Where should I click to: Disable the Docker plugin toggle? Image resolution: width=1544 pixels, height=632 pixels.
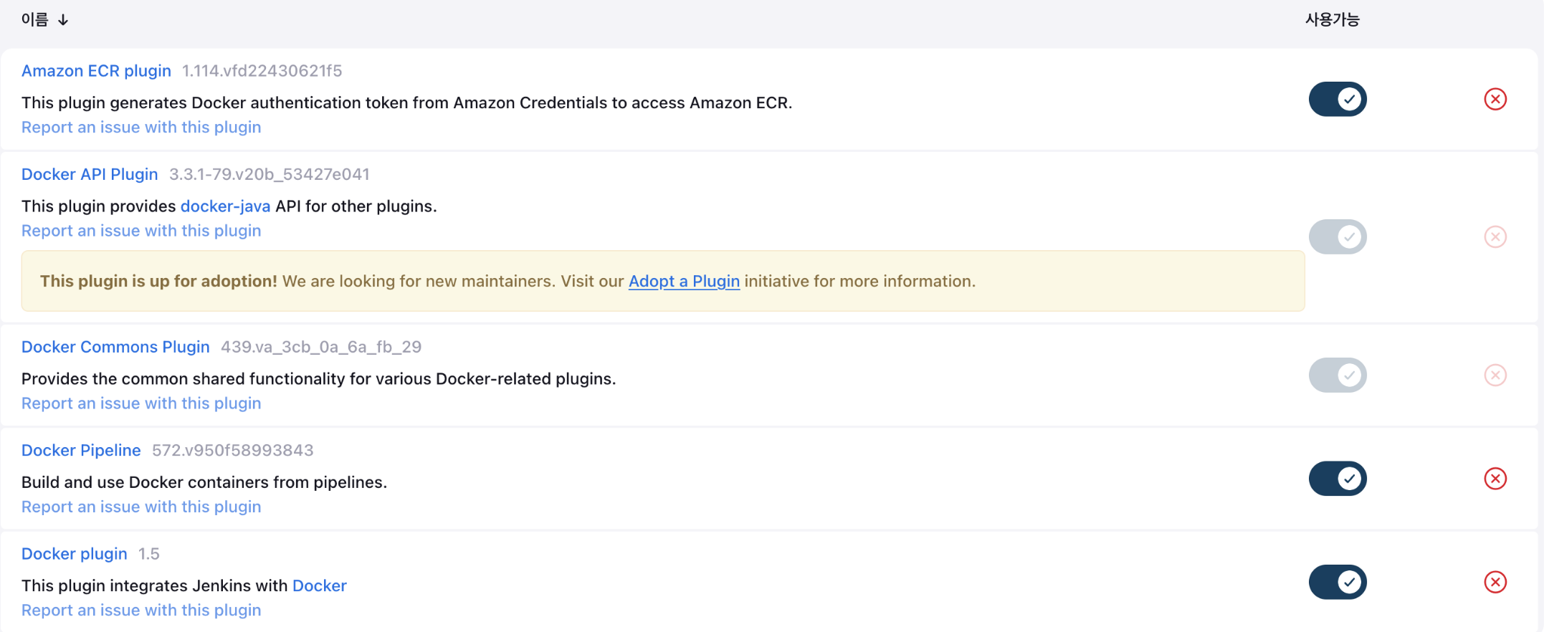[x=1337, y=583]
